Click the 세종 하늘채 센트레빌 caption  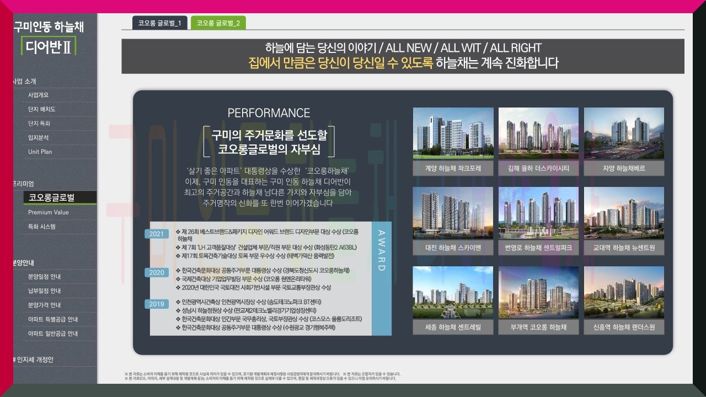tap(453, 328)
